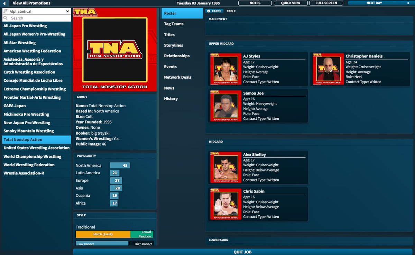Select GAEA Japan
Image resolution: width=415 pixels, height=255 pixels.
pyautogui.click(x=37, y=106)
